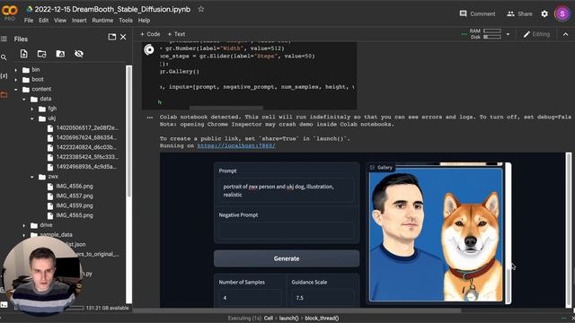Screen dimensions: 575x323
Task: Collapse the content folder
Action: (x=16, y=90)
